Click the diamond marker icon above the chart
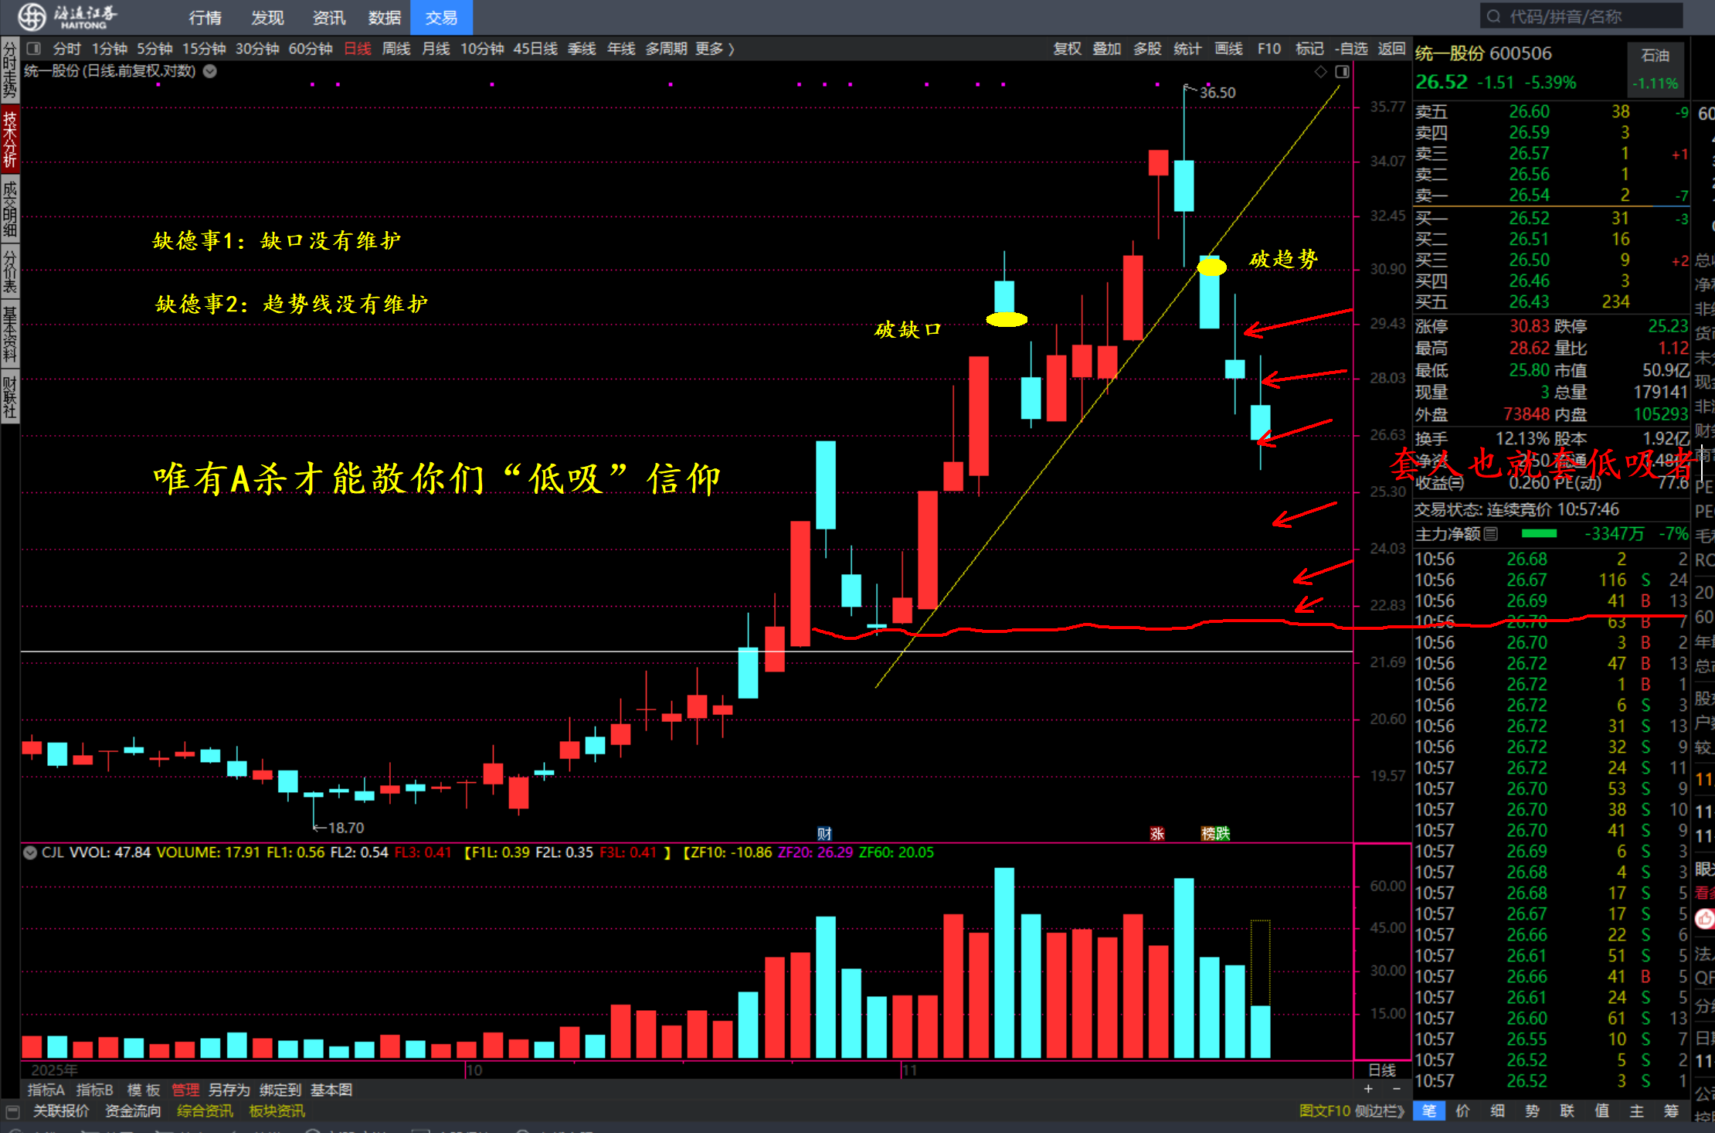Viewport: 1715px width, 1133px height. click(x=1320, y=72)
